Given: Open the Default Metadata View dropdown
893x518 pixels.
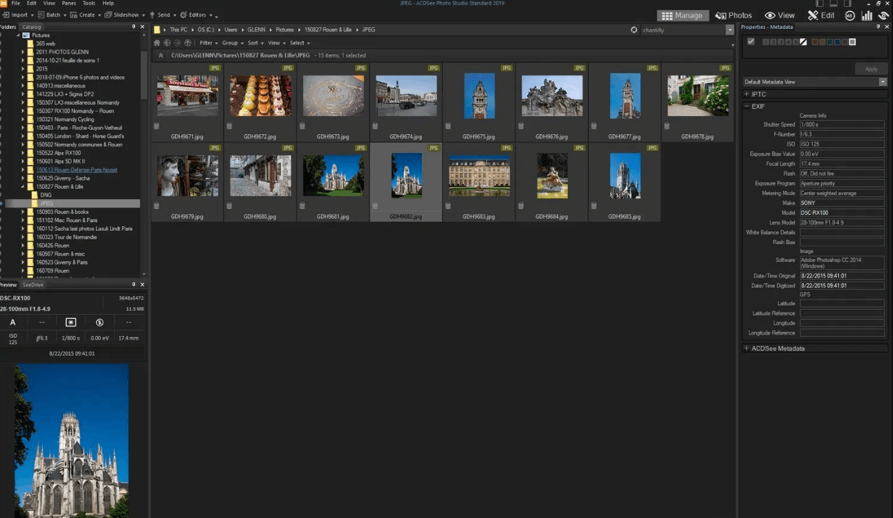Looking at the screenshot, I should click(x=883, y=82).
